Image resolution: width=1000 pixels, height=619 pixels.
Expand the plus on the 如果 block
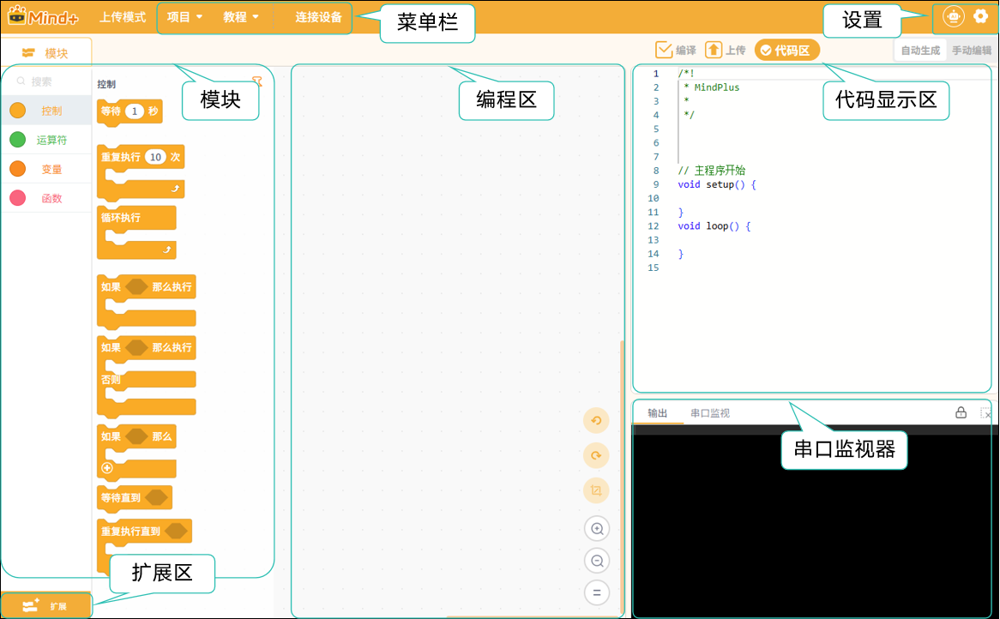[x=107, y=468]
